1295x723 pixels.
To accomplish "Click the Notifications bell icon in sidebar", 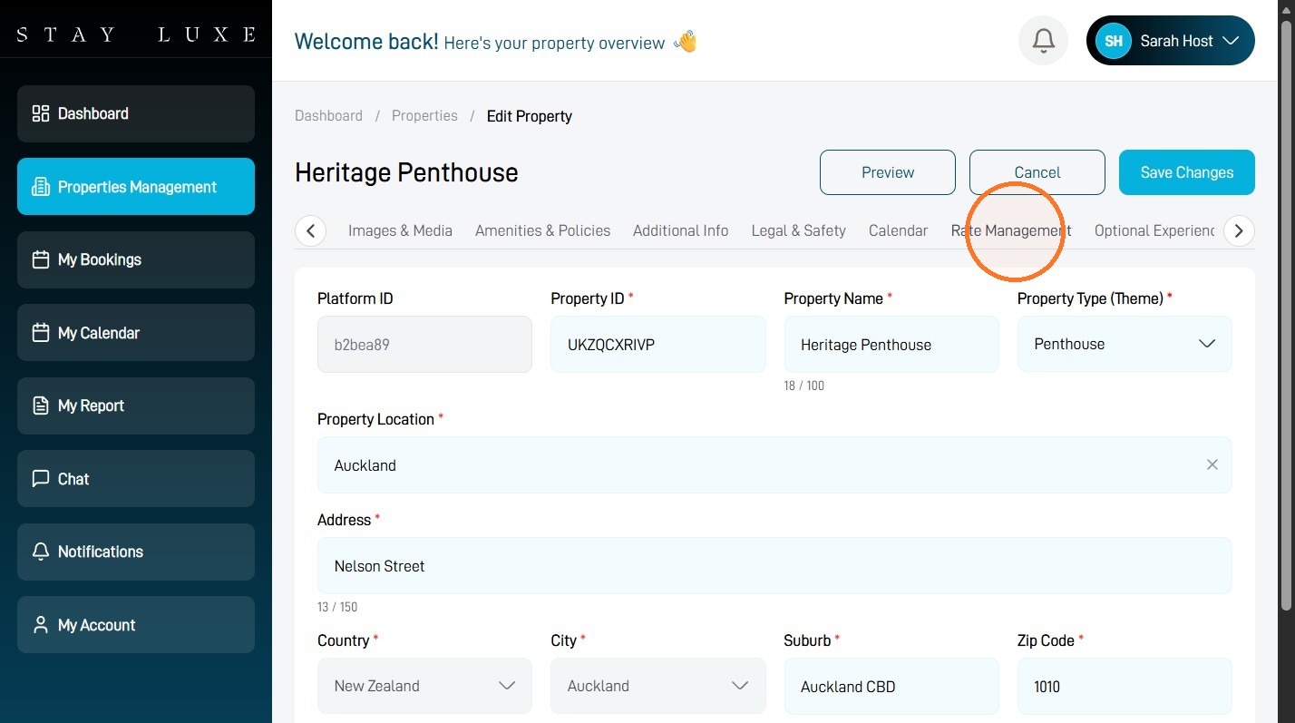I will point(41,552).
